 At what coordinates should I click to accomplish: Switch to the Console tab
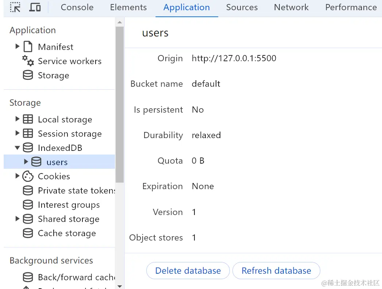click(77, 7)
